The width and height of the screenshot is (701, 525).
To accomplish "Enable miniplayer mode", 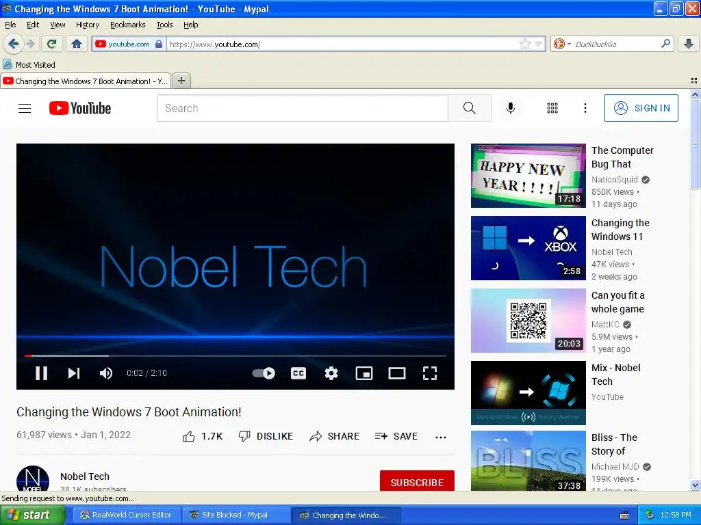I will pos(364,373).
